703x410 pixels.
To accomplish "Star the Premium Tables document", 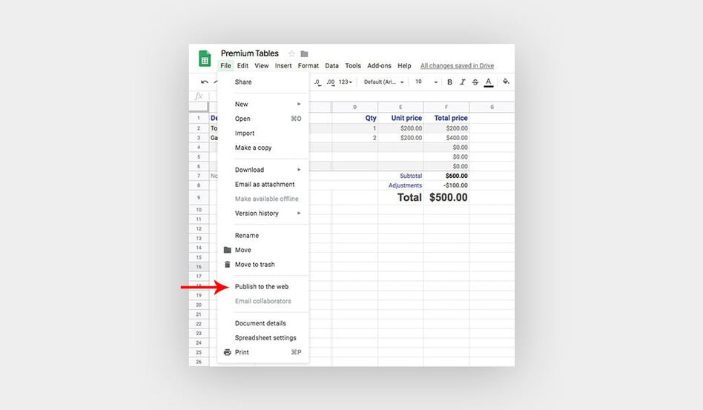I will pyautogui.click(x=291, y=53).
